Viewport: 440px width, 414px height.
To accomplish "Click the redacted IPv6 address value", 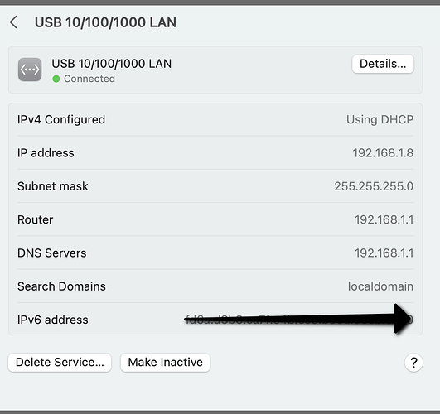I will point(299,320).
